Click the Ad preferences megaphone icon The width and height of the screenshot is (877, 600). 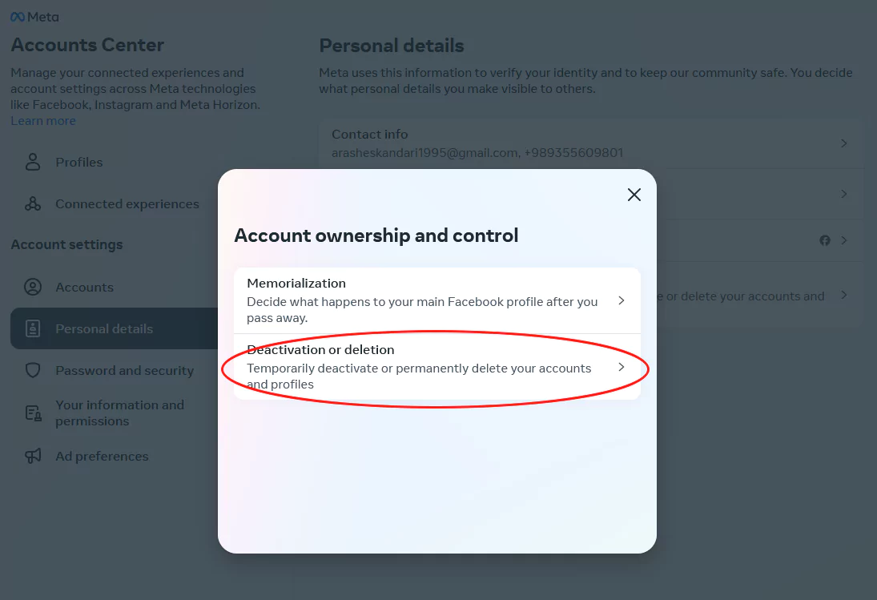33,456
